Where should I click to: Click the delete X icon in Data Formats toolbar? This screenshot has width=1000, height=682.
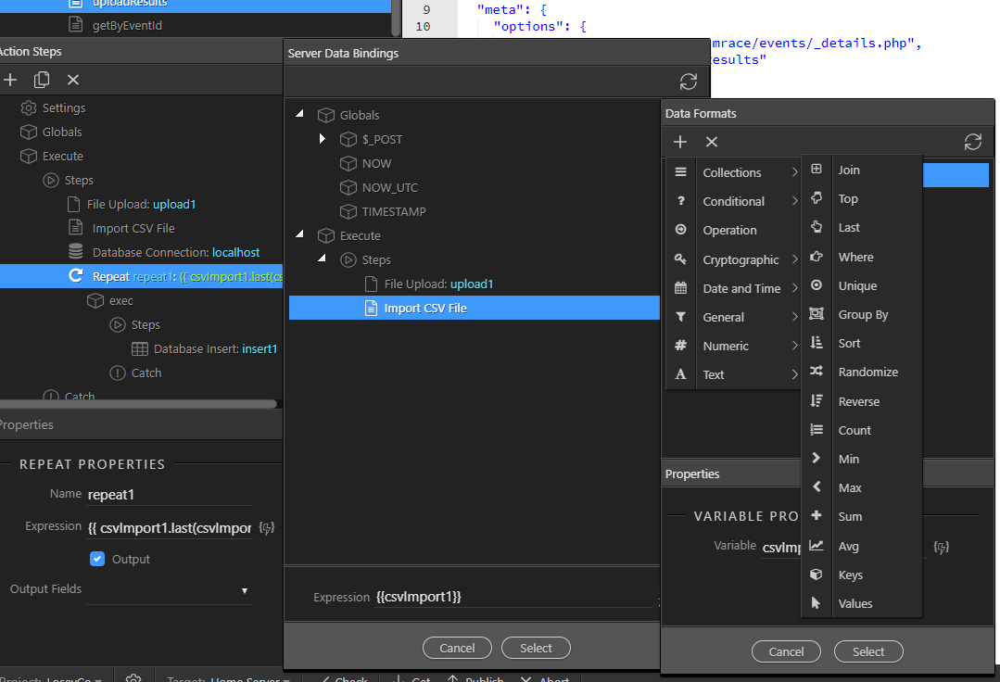712,142
